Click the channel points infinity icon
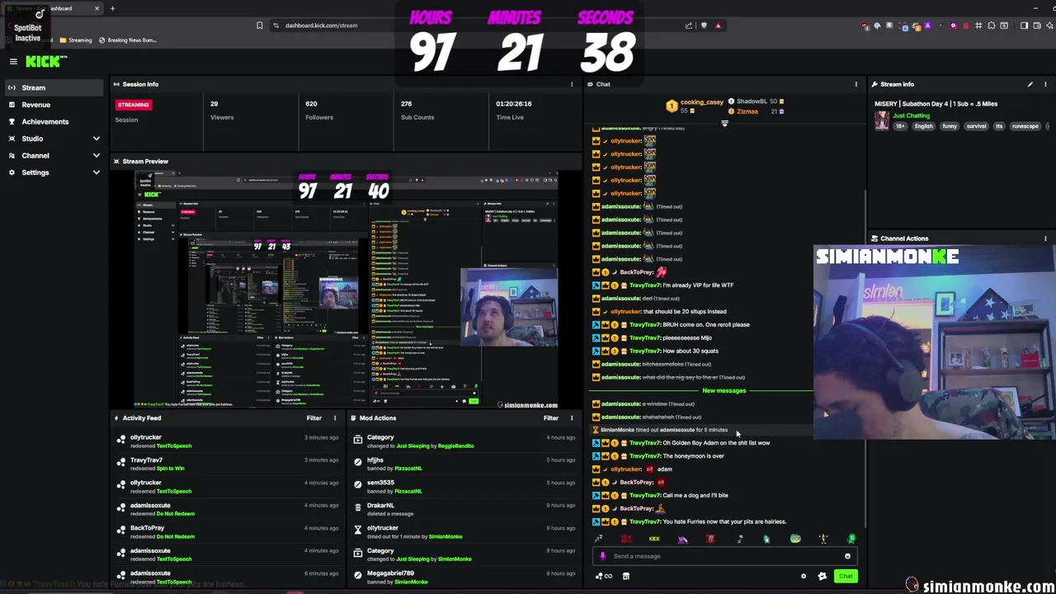 pyautogui.click(x=605, y=576)
